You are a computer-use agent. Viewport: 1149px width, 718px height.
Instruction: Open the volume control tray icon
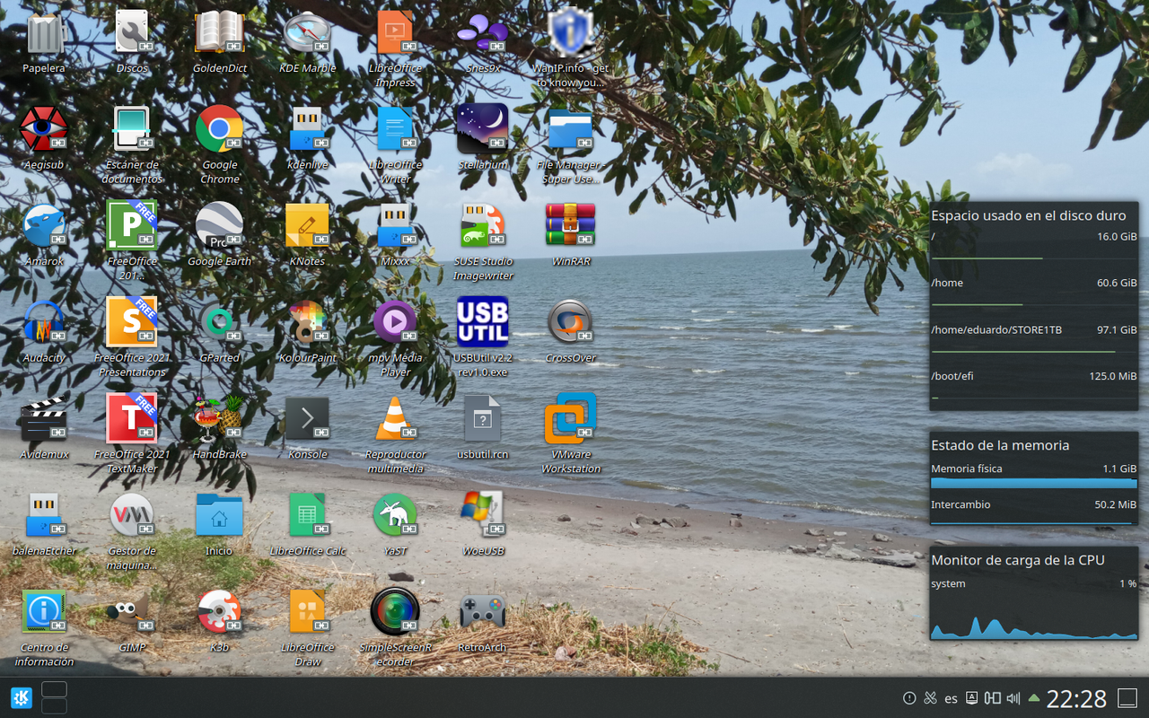coord(1013,698)
